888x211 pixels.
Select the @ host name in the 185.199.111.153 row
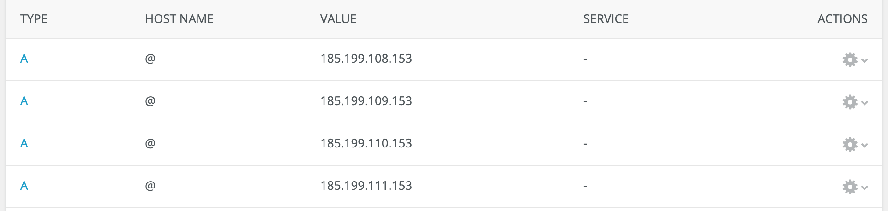pyautogui.click(x=150, y=186)
